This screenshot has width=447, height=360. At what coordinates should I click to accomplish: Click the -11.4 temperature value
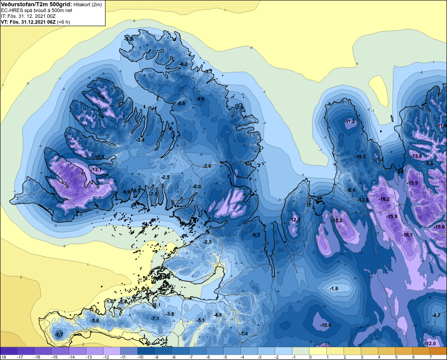[379, 160]
